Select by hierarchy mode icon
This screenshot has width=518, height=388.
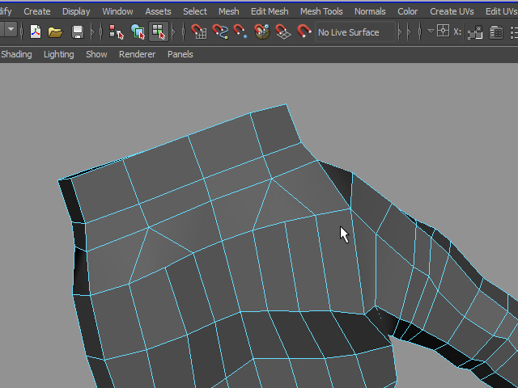117,32
